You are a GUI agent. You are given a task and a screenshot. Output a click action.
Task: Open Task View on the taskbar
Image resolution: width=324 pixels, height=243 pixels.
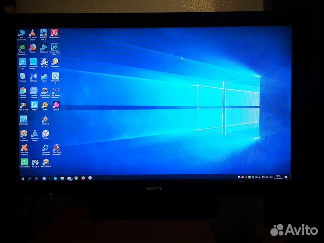tap(36, 179)
